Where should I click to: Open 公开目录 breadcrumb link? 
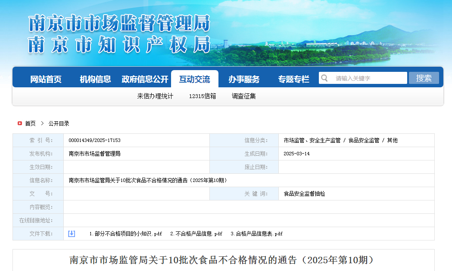(59, 123)
